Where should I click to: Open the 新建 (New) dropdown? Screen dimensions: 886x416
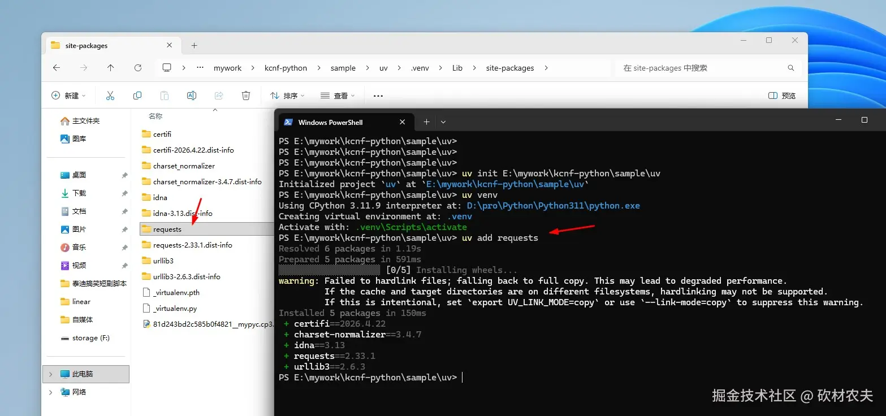68,96
